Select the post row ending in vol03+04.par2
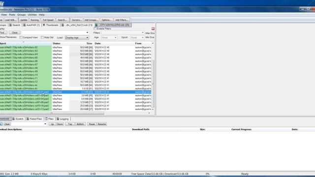315x177 pixels. 76,99
